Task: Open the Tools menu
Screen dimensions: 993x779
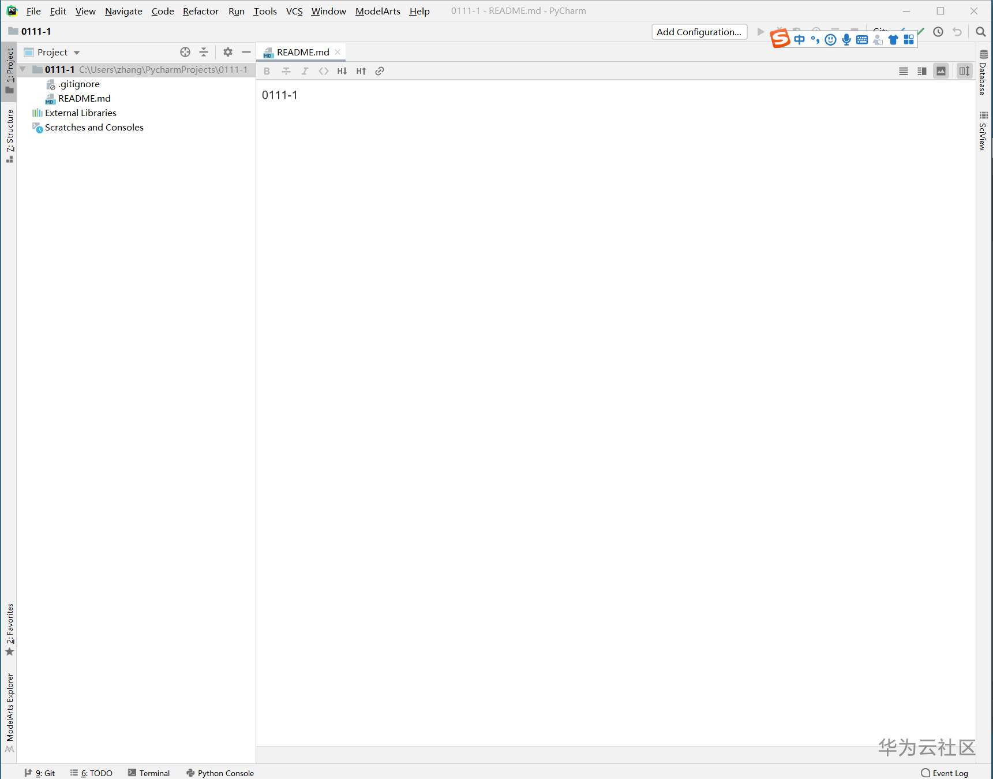Action: point(265,11)
